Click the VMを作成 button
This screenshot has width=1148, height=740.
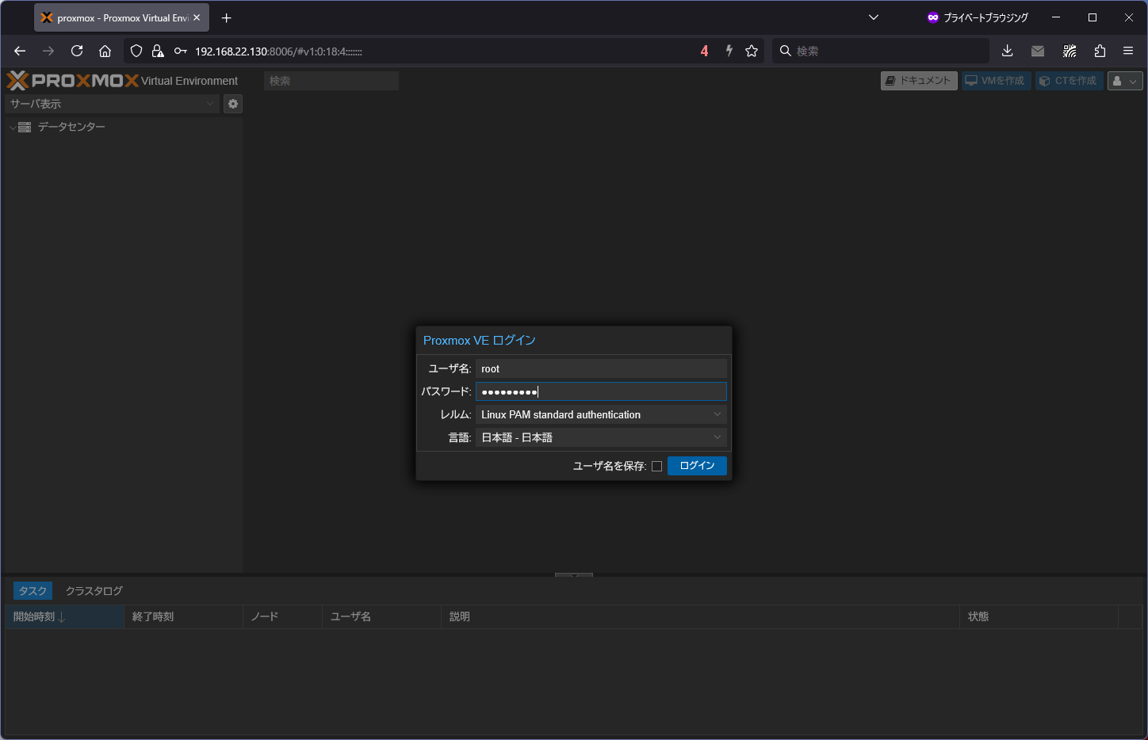996,81
